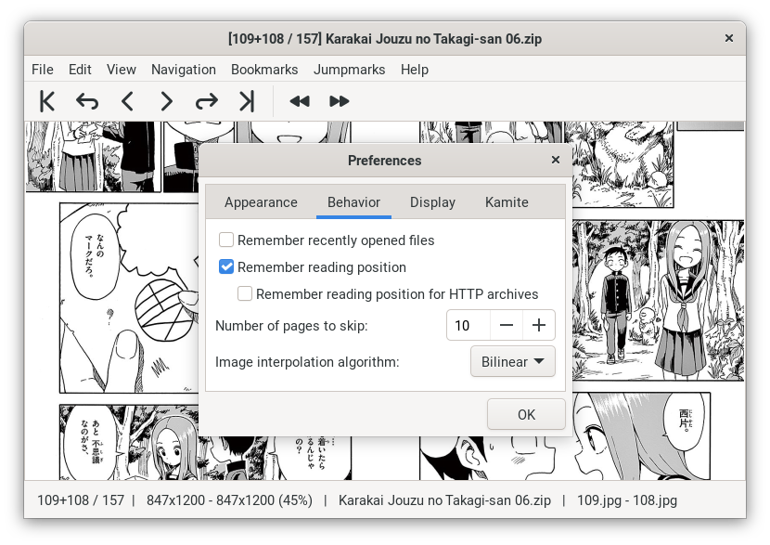This screenshot has height=545, width=770.
Task: Jump to the next archive
Action: click(207, 102)
